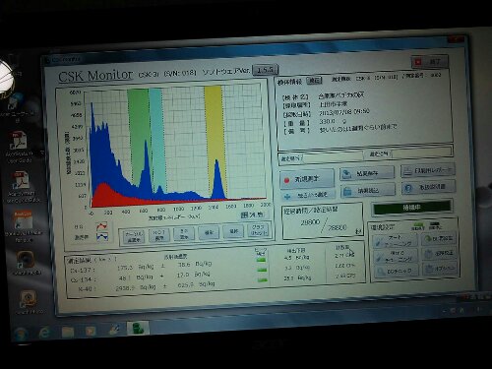Open the DC check magnifier button
492x369 pixels.
click(396, 272)
